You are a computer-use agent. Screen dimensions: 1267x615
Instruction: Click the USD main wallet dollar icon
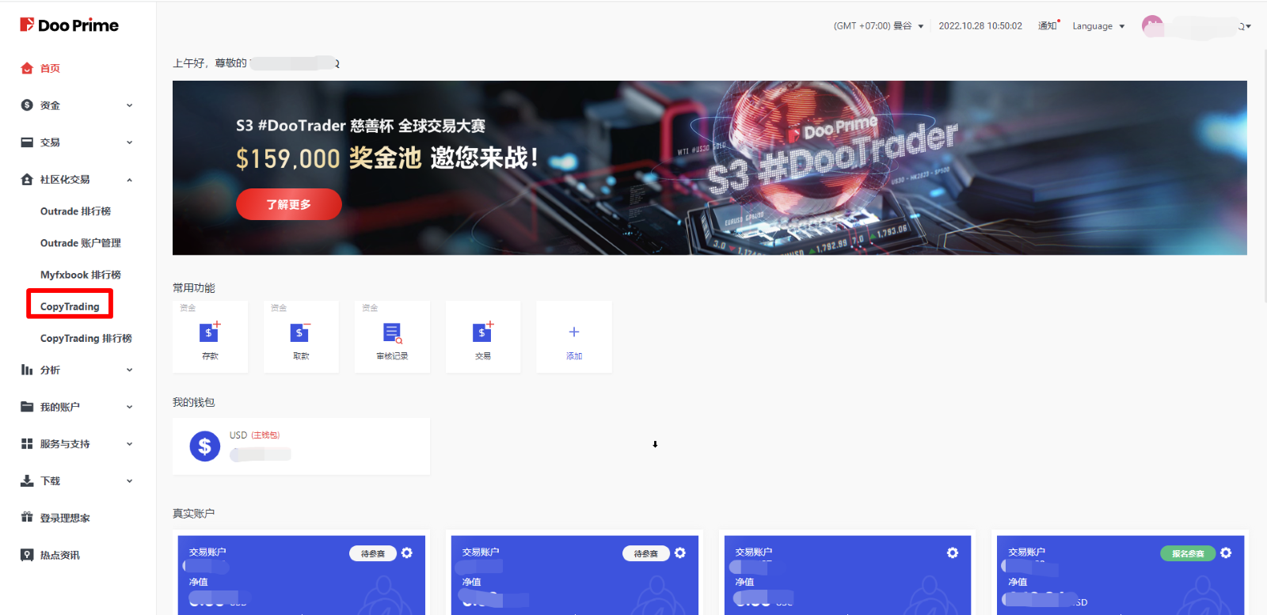coord(204,446)
